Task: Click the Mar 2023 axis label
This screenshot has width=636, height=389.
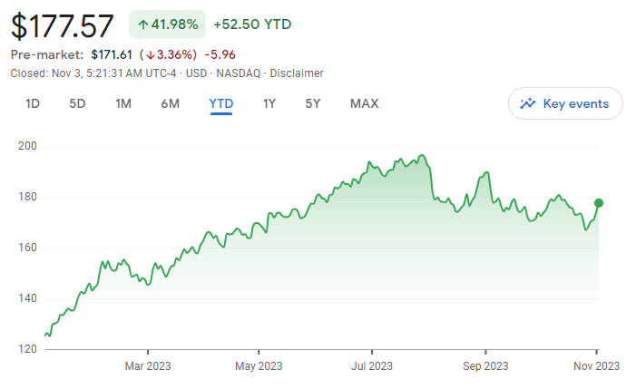Action: click(147, 366)
